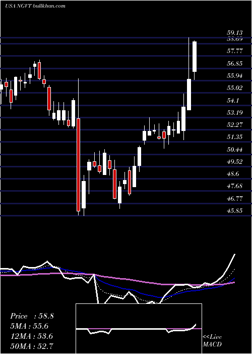Select the 55.02 price axis label
The width and height of the screenshot is (252, 354).
point(234,88)
